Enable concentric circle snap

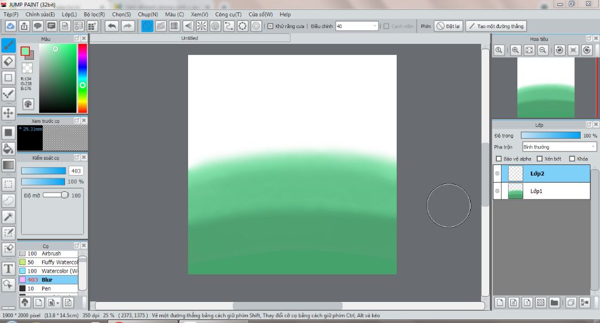click(216, 26)
